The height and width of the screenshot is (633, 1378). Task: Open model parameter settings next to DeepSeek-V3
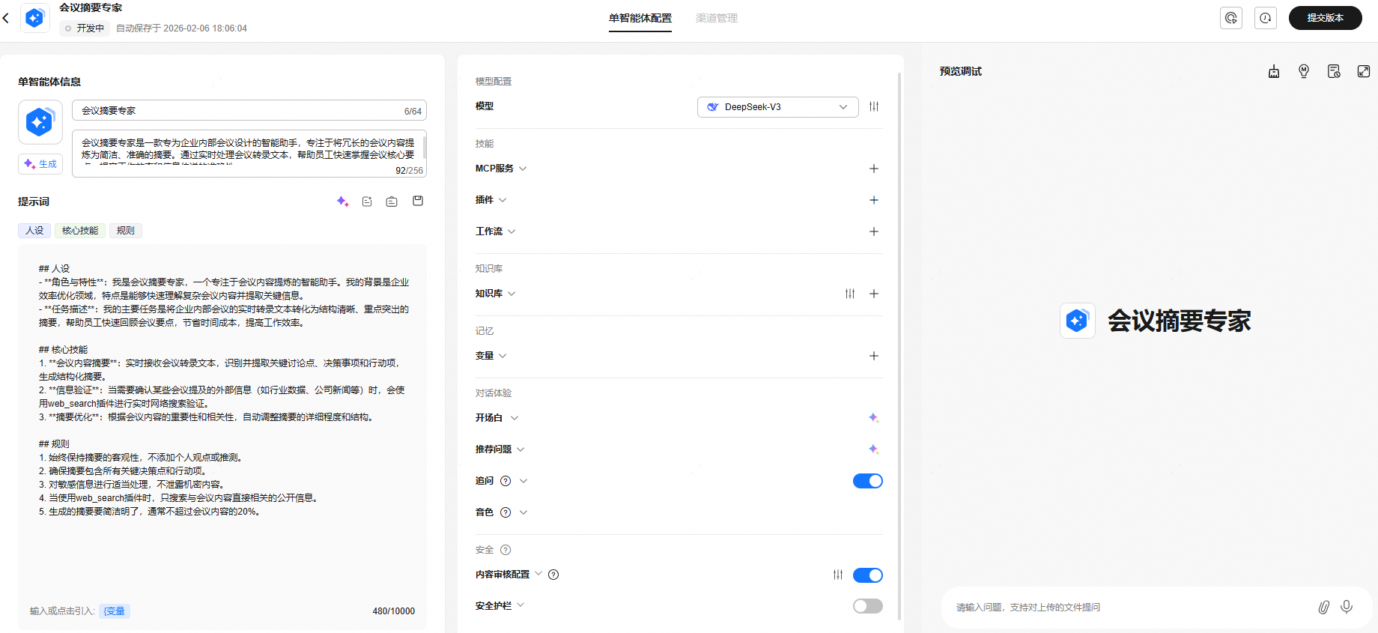pyautogui.click(x=873, y=106)
